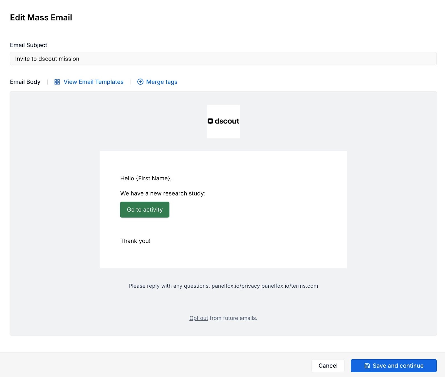Screen dimensions: 445x377
Task: Click the Thank you! text line
Action: point(135,241)
